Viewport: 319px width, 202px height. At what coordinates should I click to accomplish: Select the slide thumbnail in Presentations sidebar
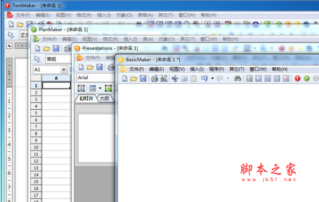(97, 138)
